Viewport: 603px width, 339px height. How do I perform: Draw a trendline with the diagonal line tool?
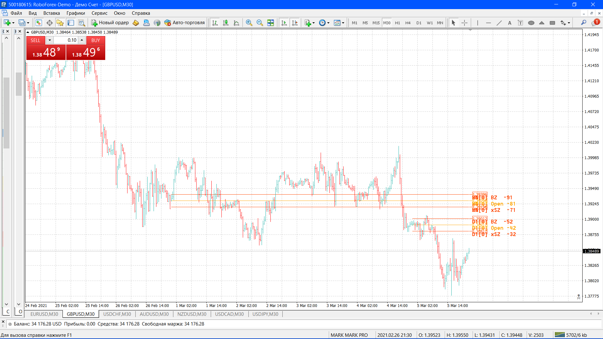click(499, 23)
